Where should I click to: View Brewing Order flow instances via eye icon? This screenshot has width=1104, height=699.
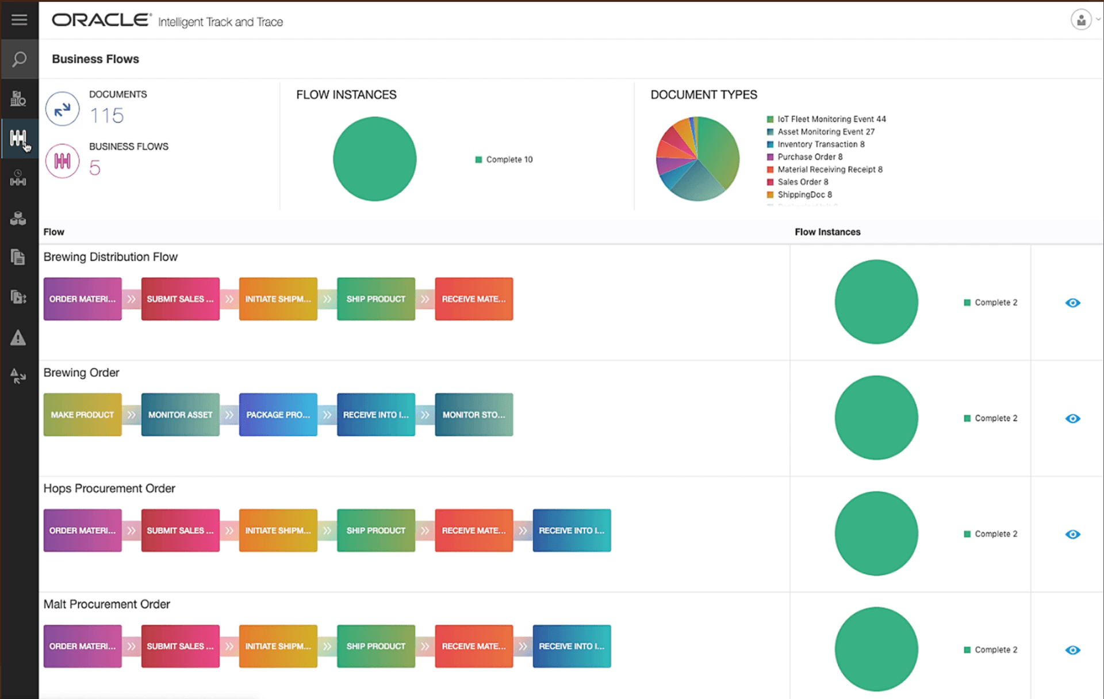pyautogui.click(x=1072, y=419)
